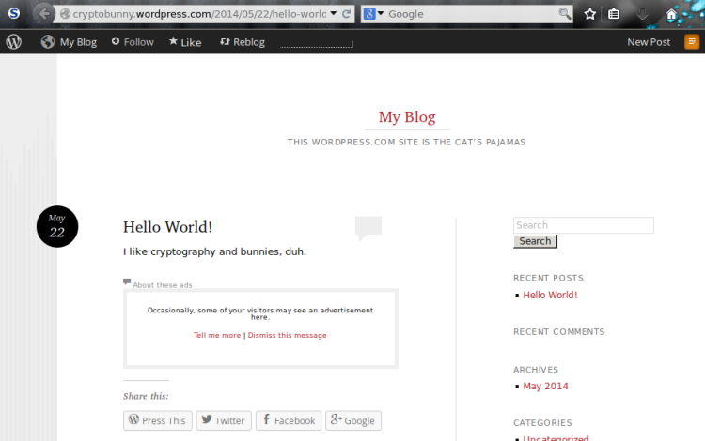
Task: Click the sidebar Search button
Action: pos(535,241)
